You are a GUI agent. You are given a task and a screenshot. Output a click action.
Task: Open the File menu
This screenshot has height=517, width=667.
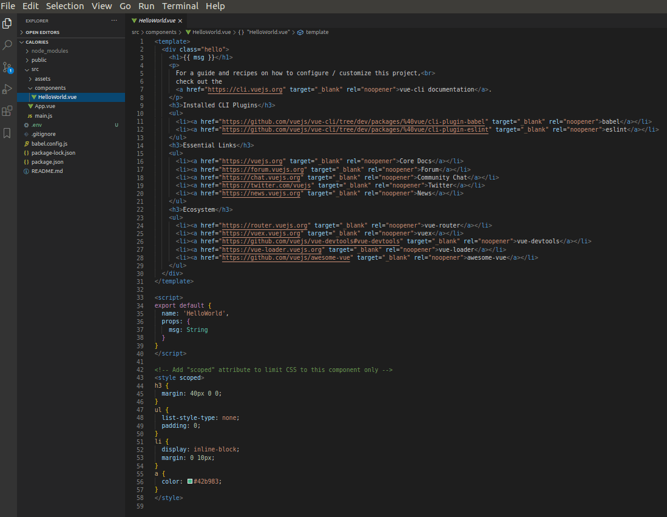click(8, 6)
